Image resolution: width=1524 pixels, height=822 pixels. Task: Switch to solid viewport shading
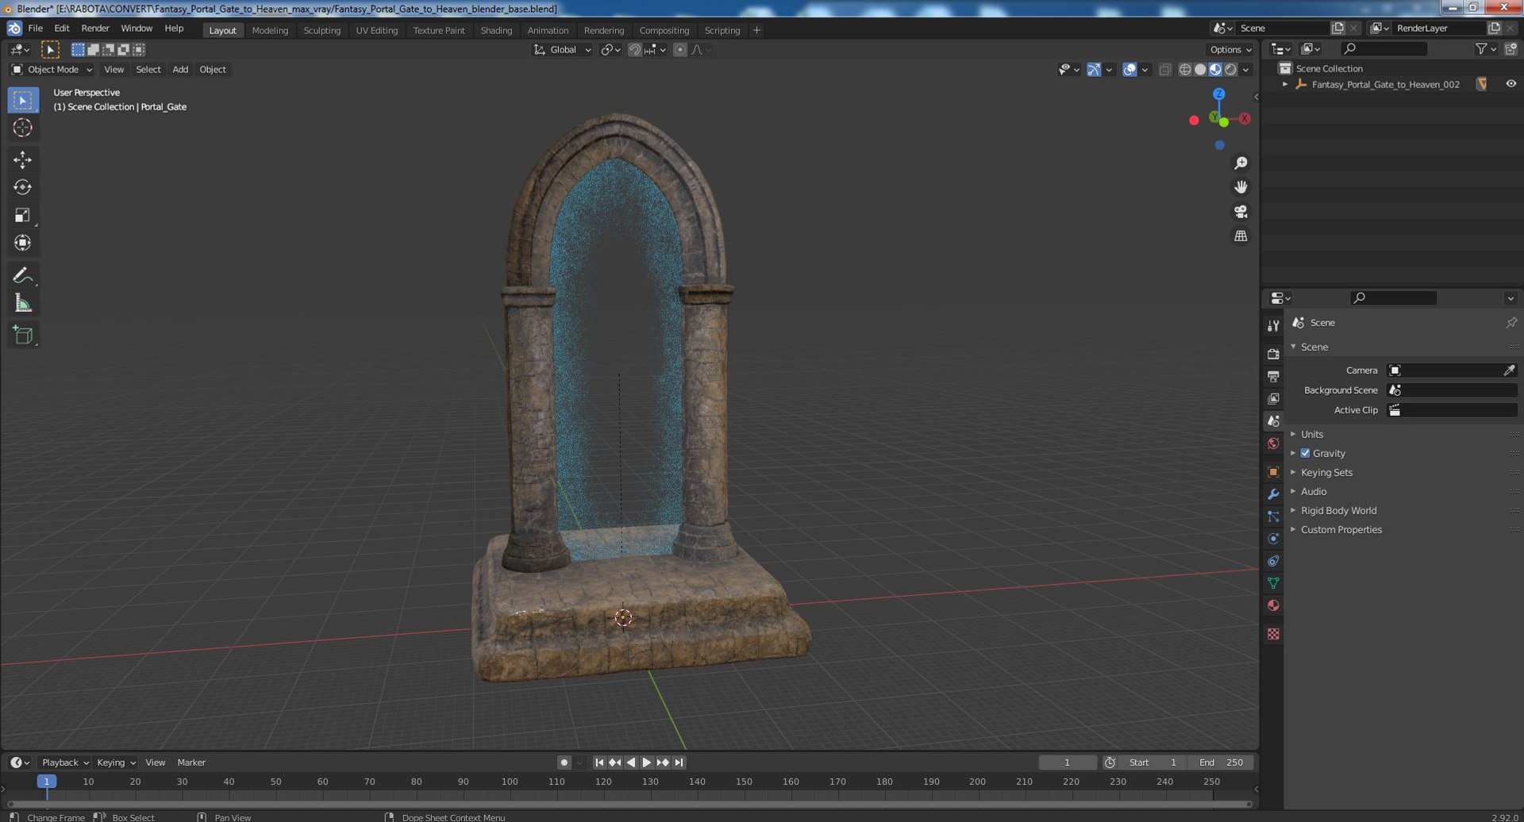coord(1200,70)
